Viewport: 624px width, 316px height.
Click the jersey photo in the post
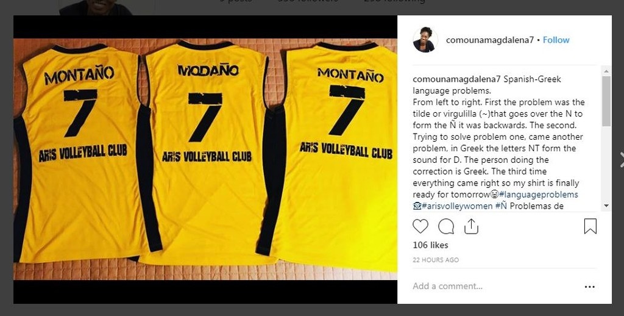pyautogui.click(x=205, y=159)
